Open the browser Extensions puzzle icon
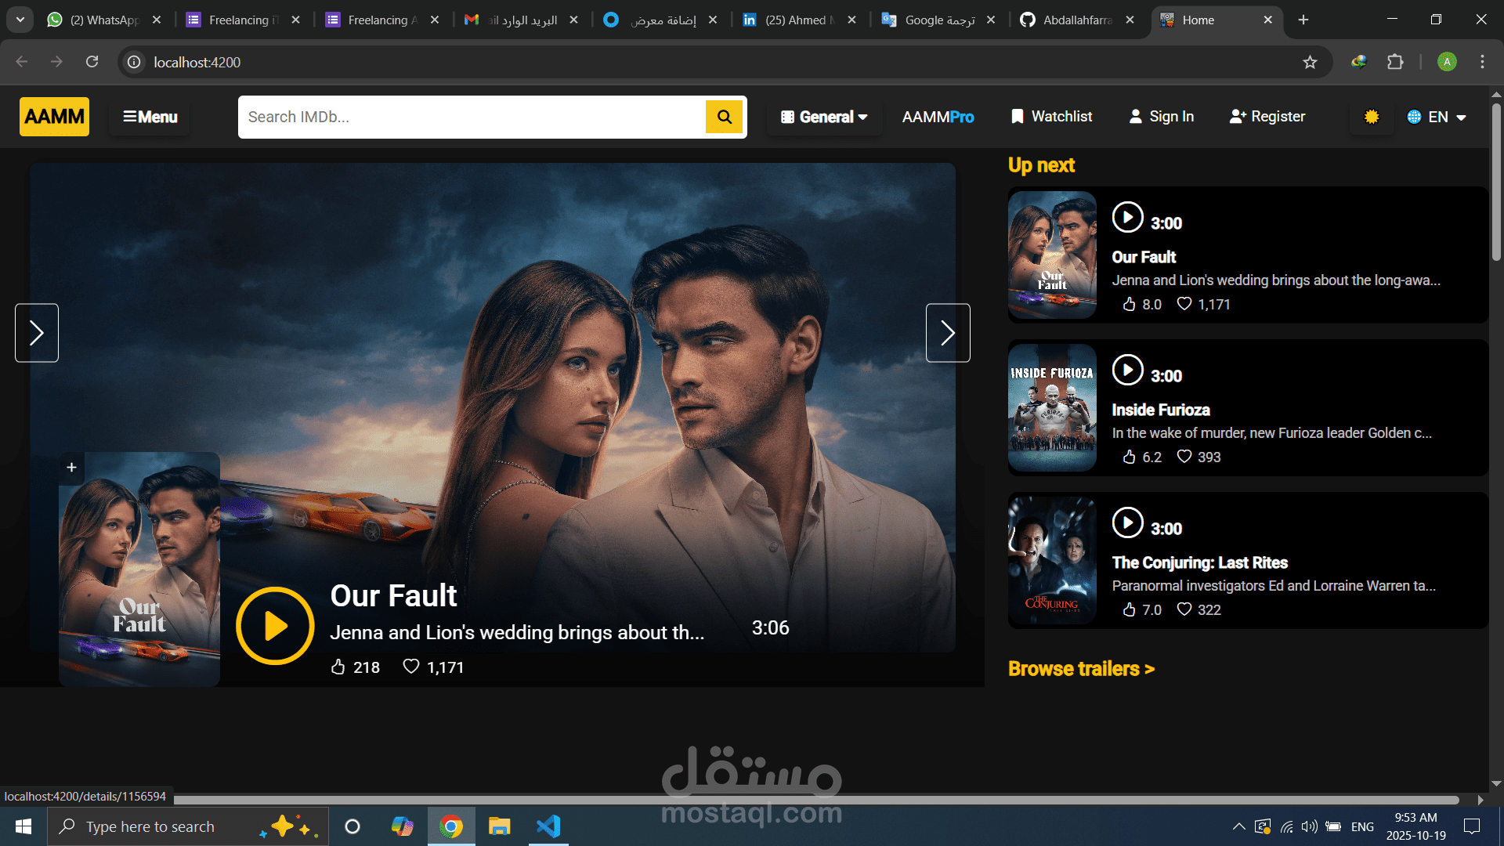The width and height of the screenshot is (1504, 846). tap(1395, 62)
